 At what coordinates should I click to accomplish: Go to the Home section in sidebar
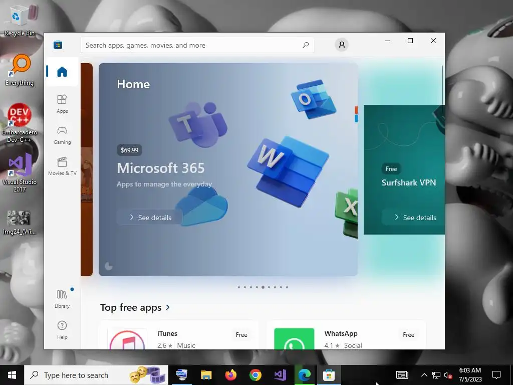pyautogui.click(x=62, y=71)
